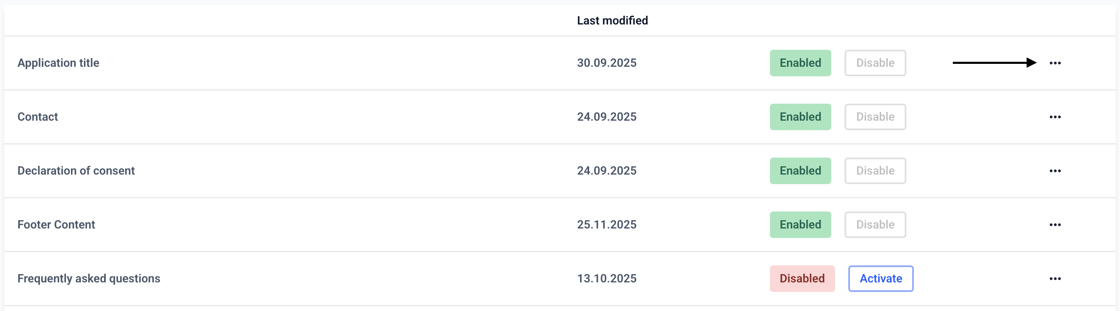Select the Contact row name

pos(38,117)
